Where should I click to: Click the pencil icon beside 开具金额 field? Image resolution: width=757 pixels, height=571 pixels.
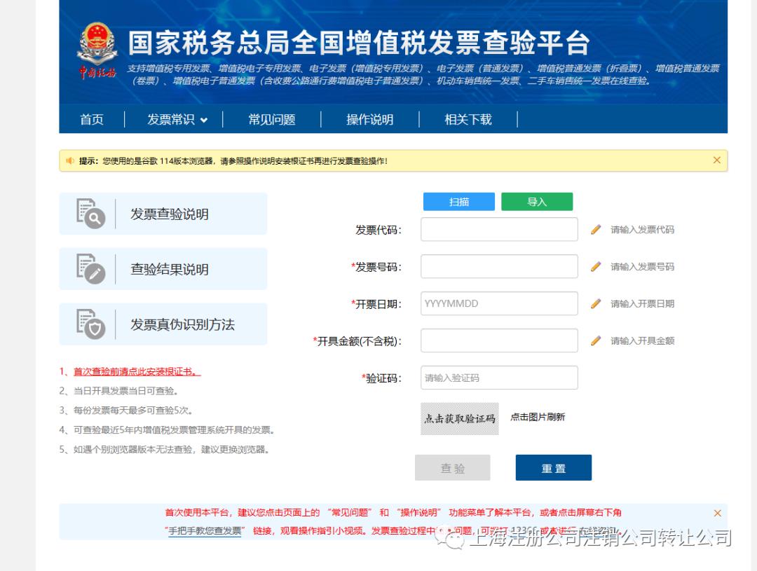click(x=595, y=340)
